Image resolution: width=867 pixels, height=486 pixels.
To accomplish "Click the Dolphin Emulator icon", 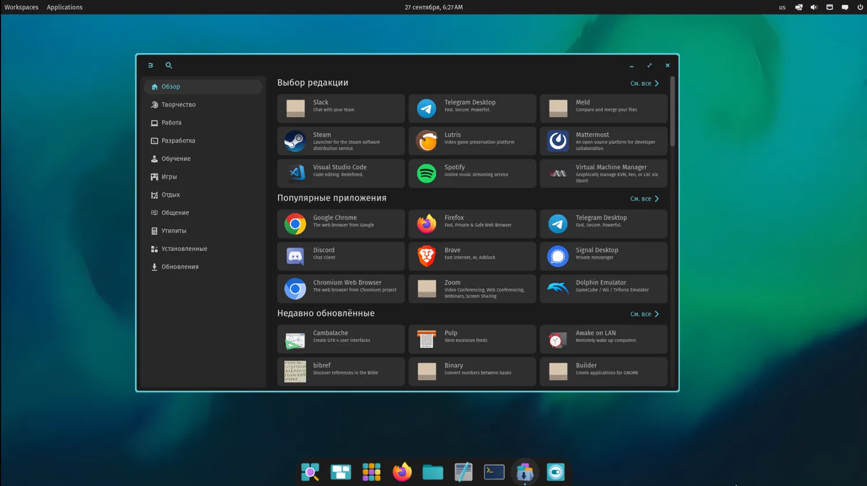I will (558, 289).
